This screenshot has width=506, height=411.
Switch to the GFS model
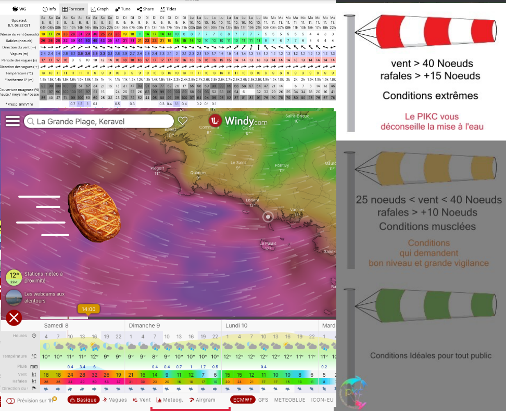263,400
